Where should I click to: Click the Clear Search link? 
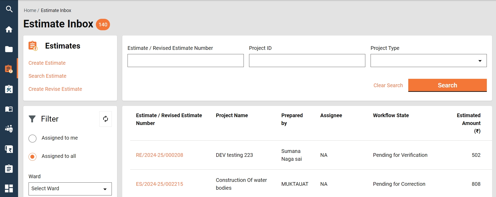tap(388, 85)
